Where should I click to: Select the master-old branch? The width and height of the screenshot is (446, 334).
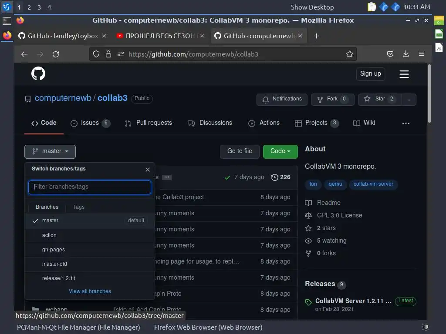[x=90, y=264]
